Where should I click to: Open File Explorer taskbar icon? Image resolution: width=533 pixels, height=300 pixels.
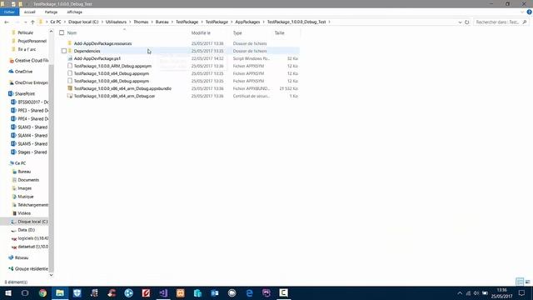tap(60, 292)
